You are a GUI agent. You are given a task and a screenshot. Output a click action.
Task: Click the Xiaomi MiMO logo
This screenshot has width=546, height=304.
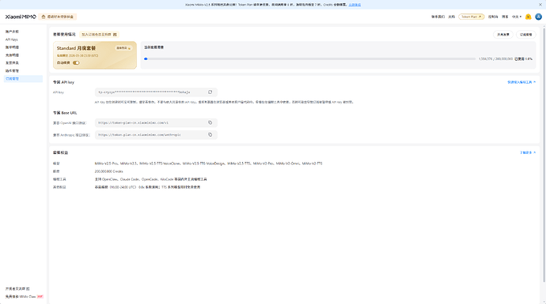pos(21,17)
